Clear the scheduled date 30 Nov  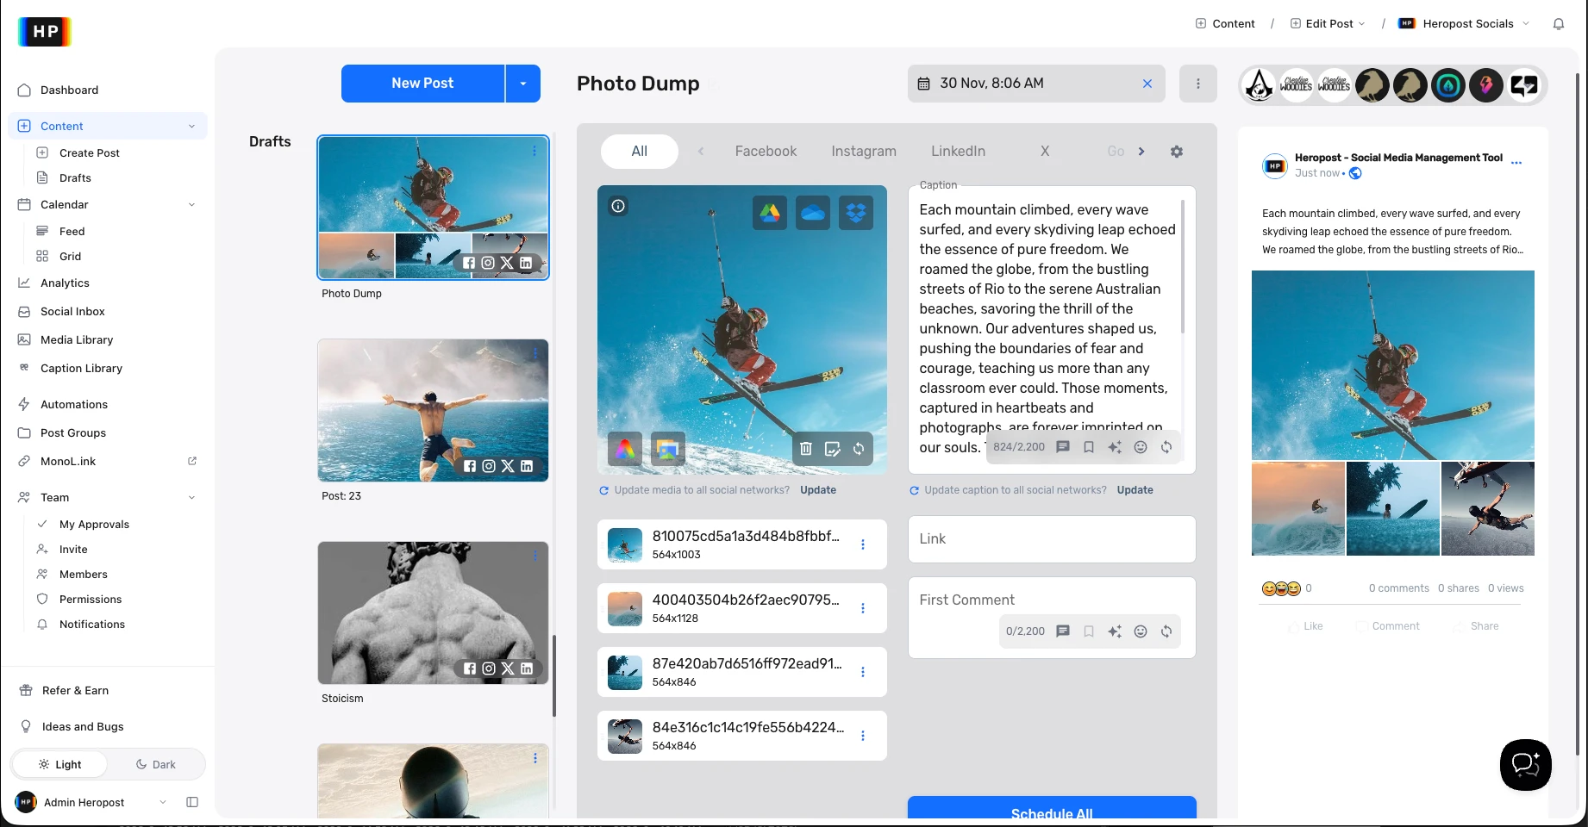tap(1147, 84)
